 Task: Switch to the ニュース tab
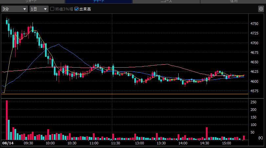click(166, 1)
